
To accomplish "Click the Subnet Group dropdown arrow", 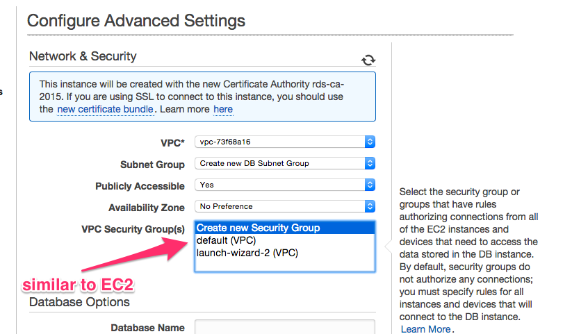I will coord(370,163).
